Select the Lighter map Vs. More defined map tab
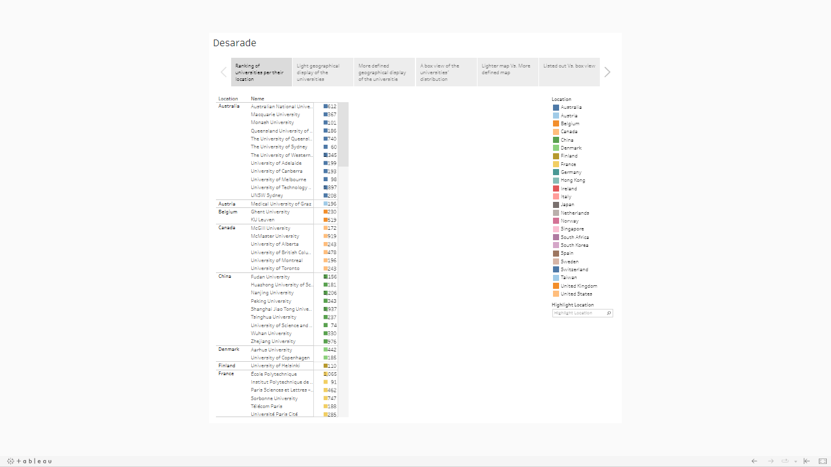The image size is (831, 467). click(507, 72)
